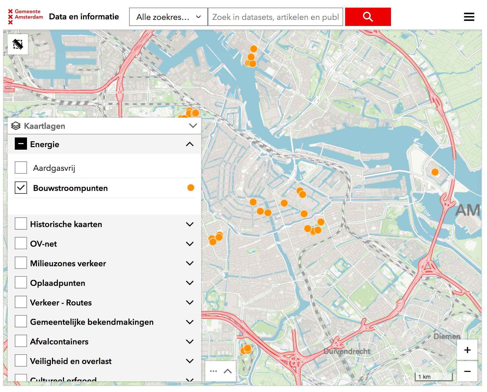Open the Alle zoekresultaten dropdown
The width and height of the screenshot is (487, 392).
point(168,17)
